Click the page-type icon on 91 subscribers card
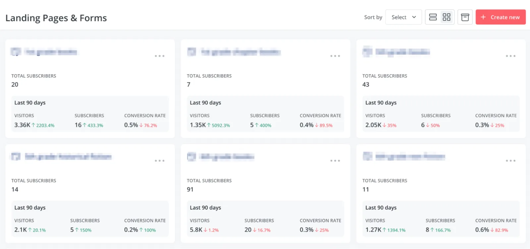The height and width of the screenshot is (249, 530). click(191, 157)
